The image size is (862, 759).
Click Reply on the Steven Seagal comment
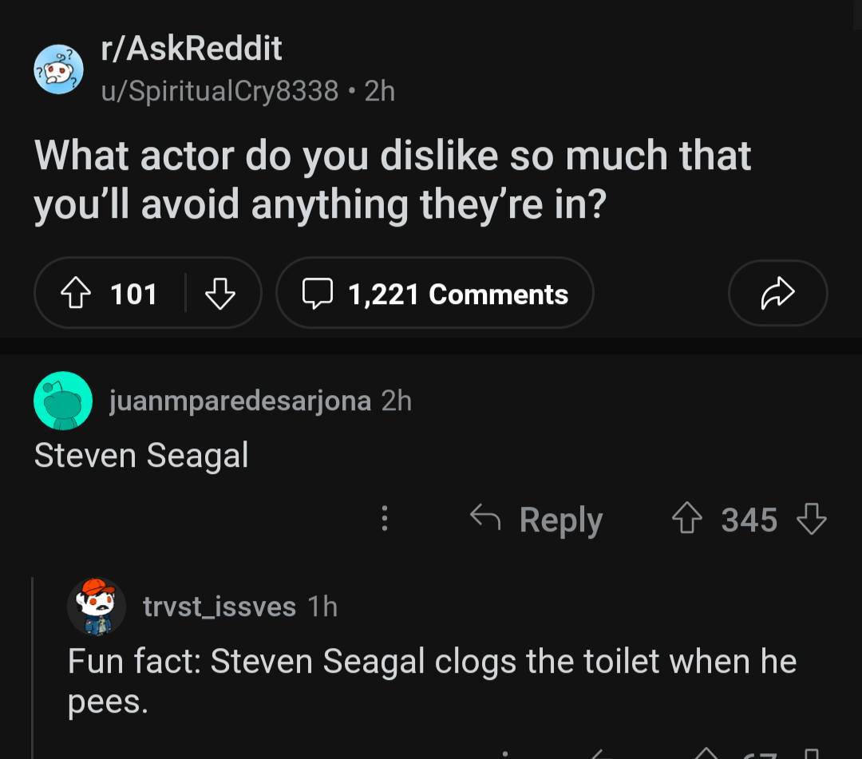[561, 519]
